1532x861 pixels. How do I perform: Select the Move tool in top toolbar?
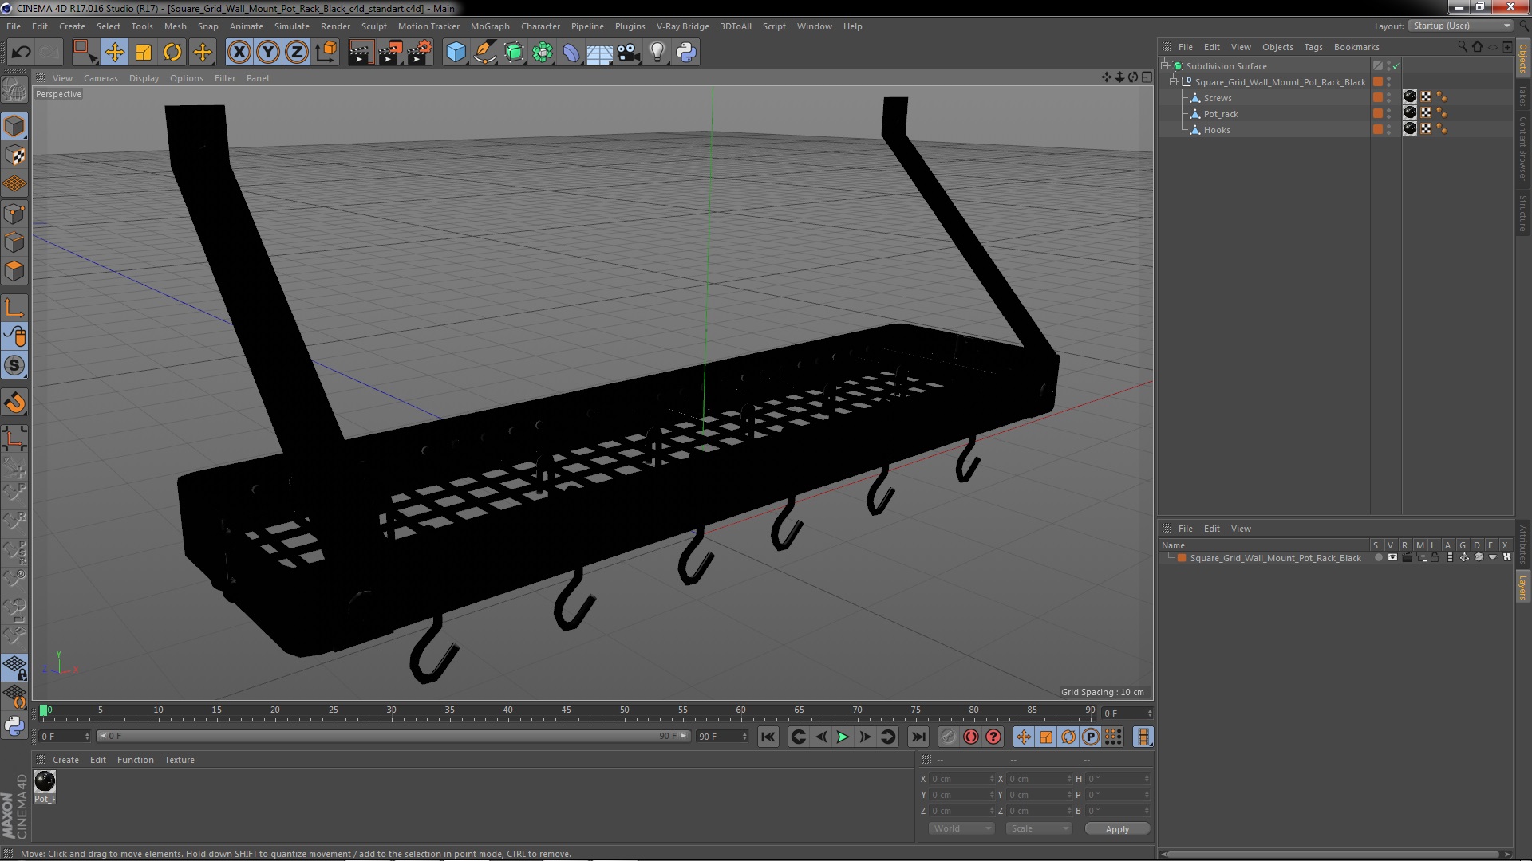tap(114, 53)
